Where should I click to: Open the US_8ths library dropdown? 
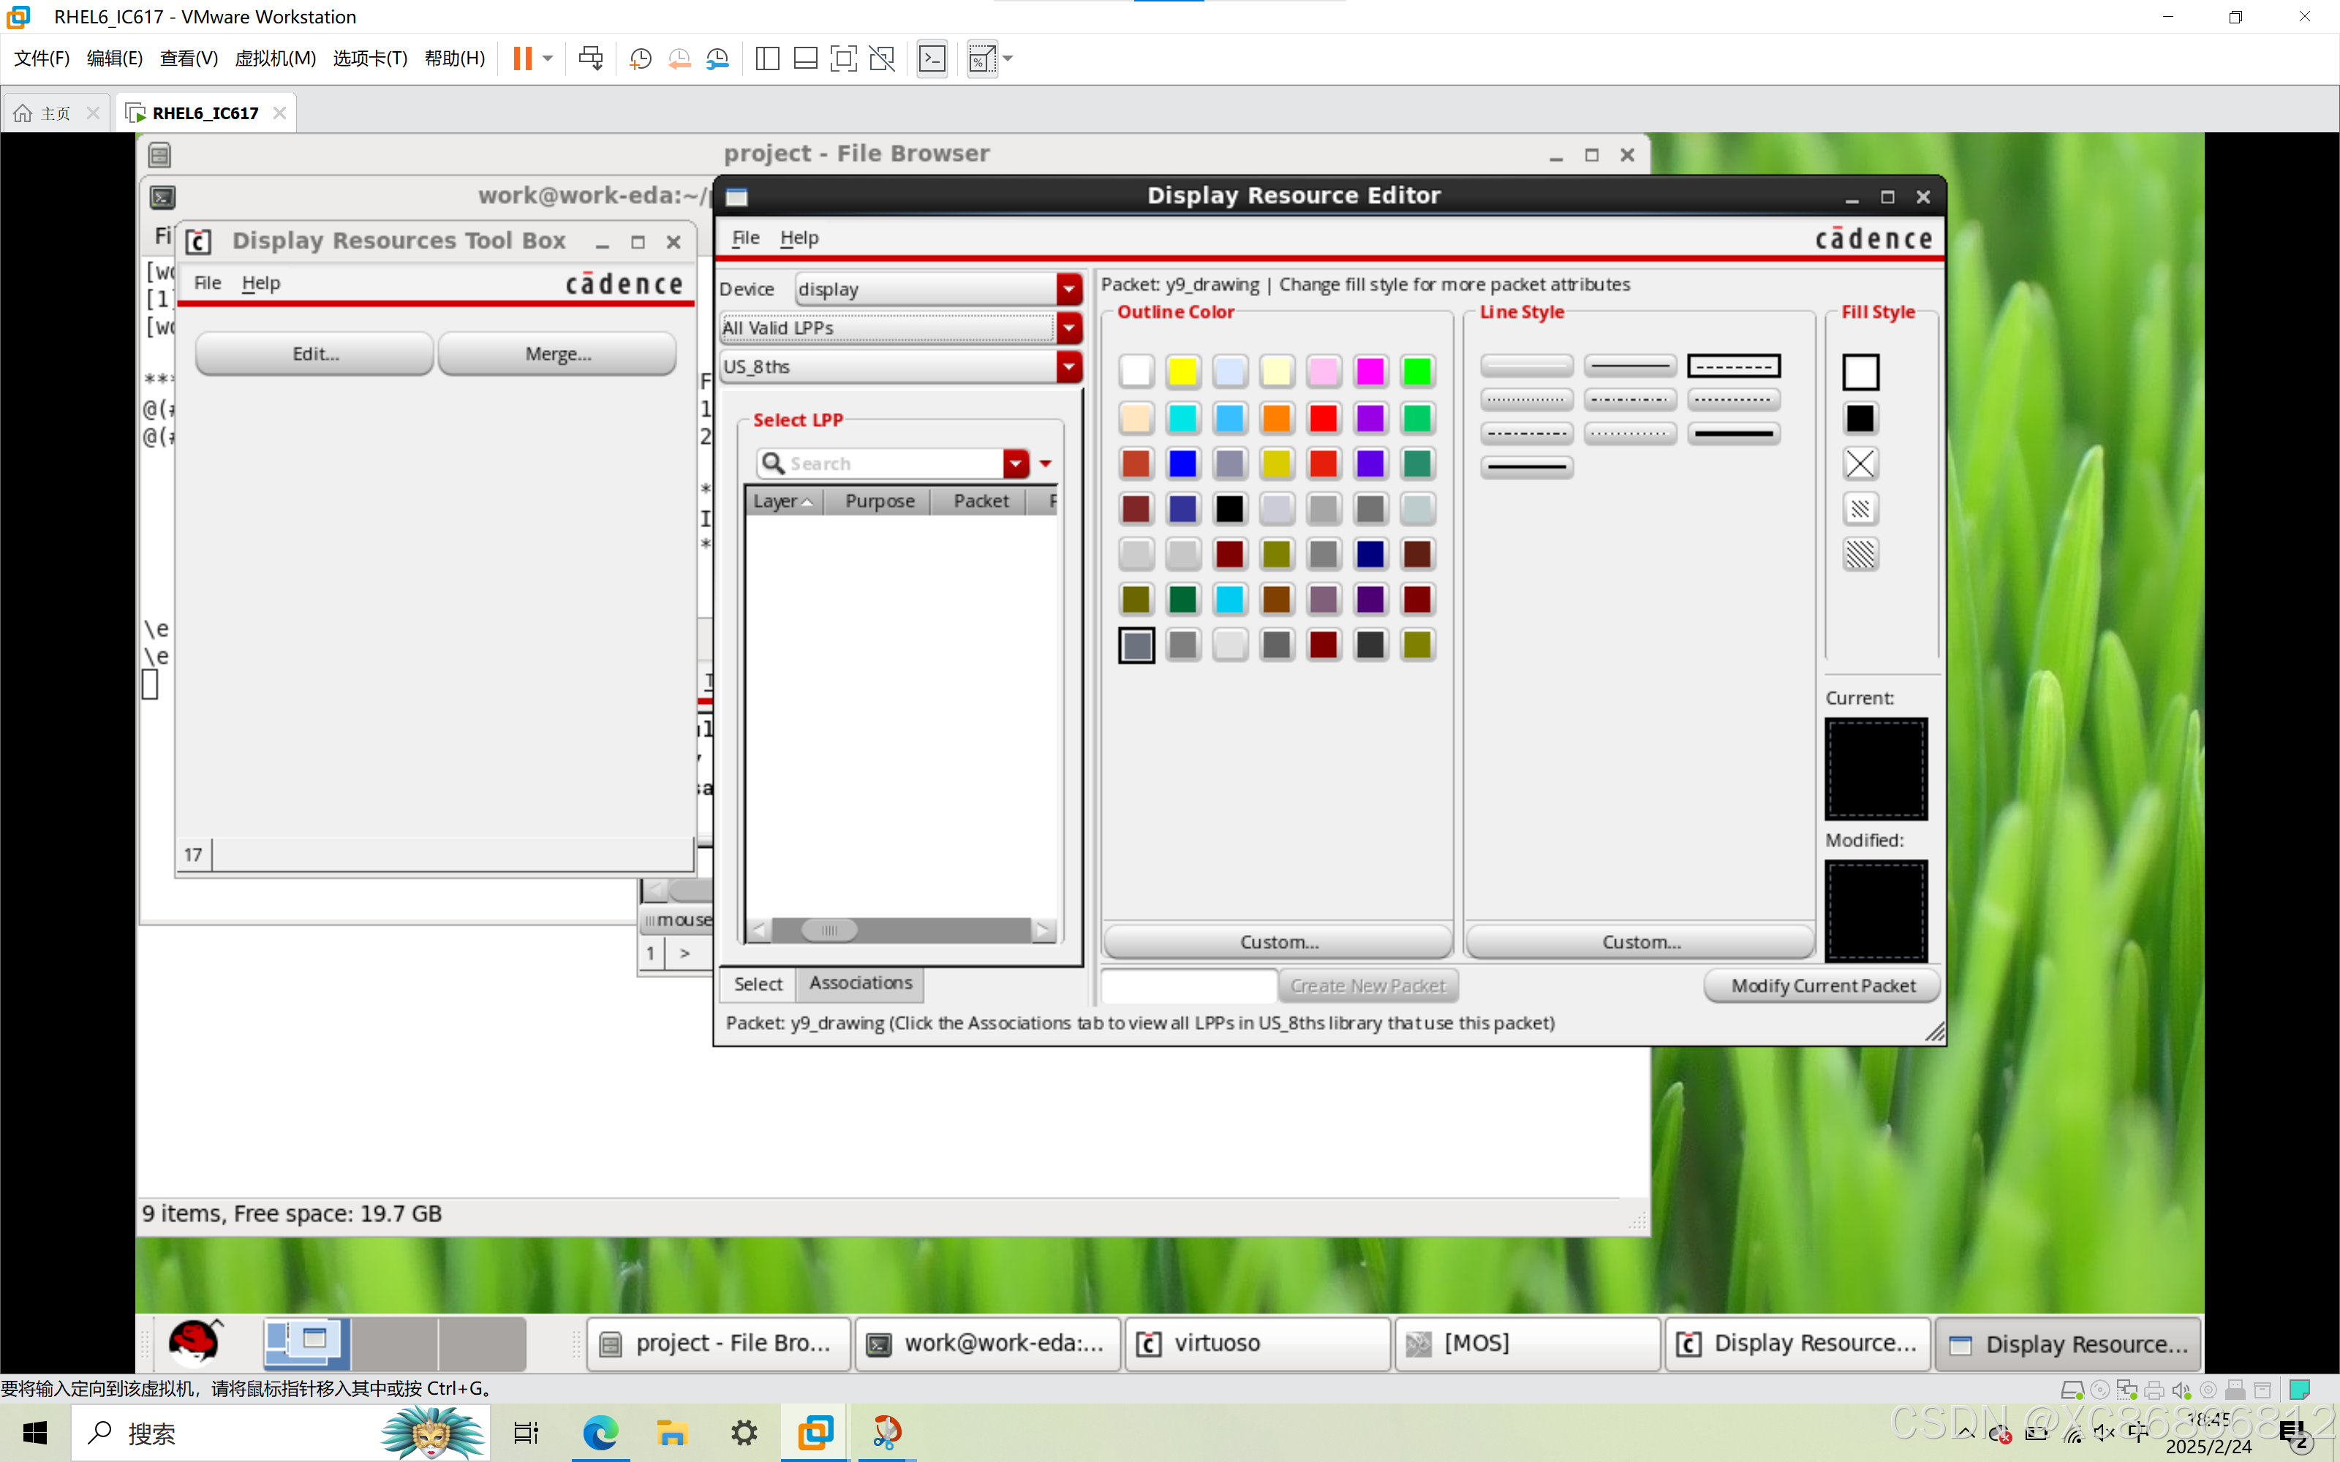(x=1068, y=366)
